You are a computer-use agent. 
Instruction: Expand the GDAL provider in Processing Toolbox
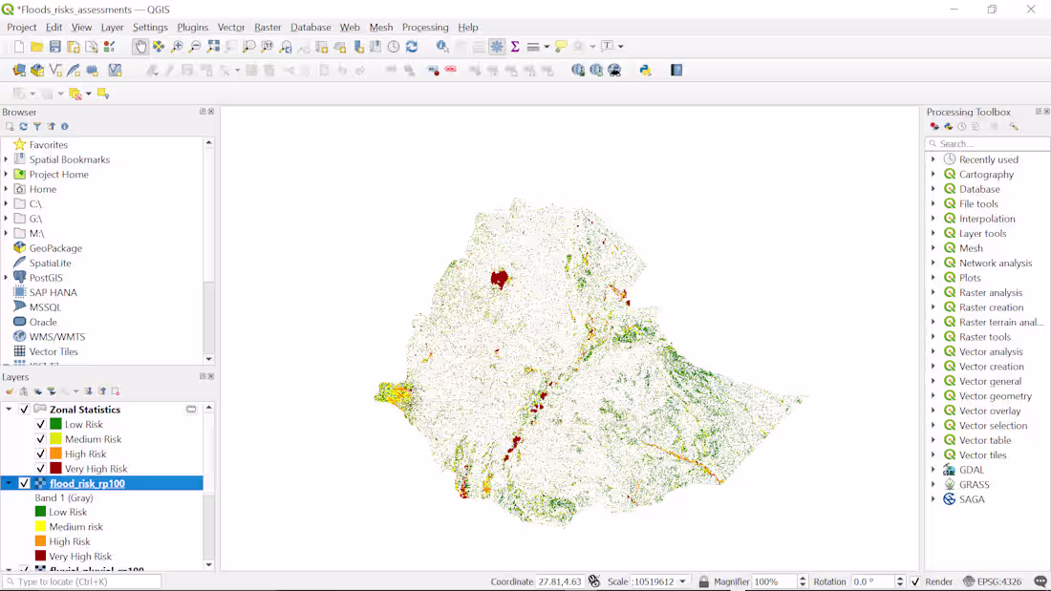click(x=934, y=469)
